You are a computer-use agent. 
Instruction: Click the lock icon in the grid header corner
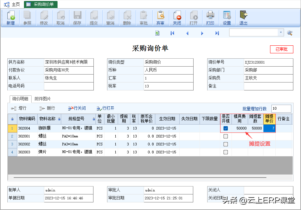[12, 119]
